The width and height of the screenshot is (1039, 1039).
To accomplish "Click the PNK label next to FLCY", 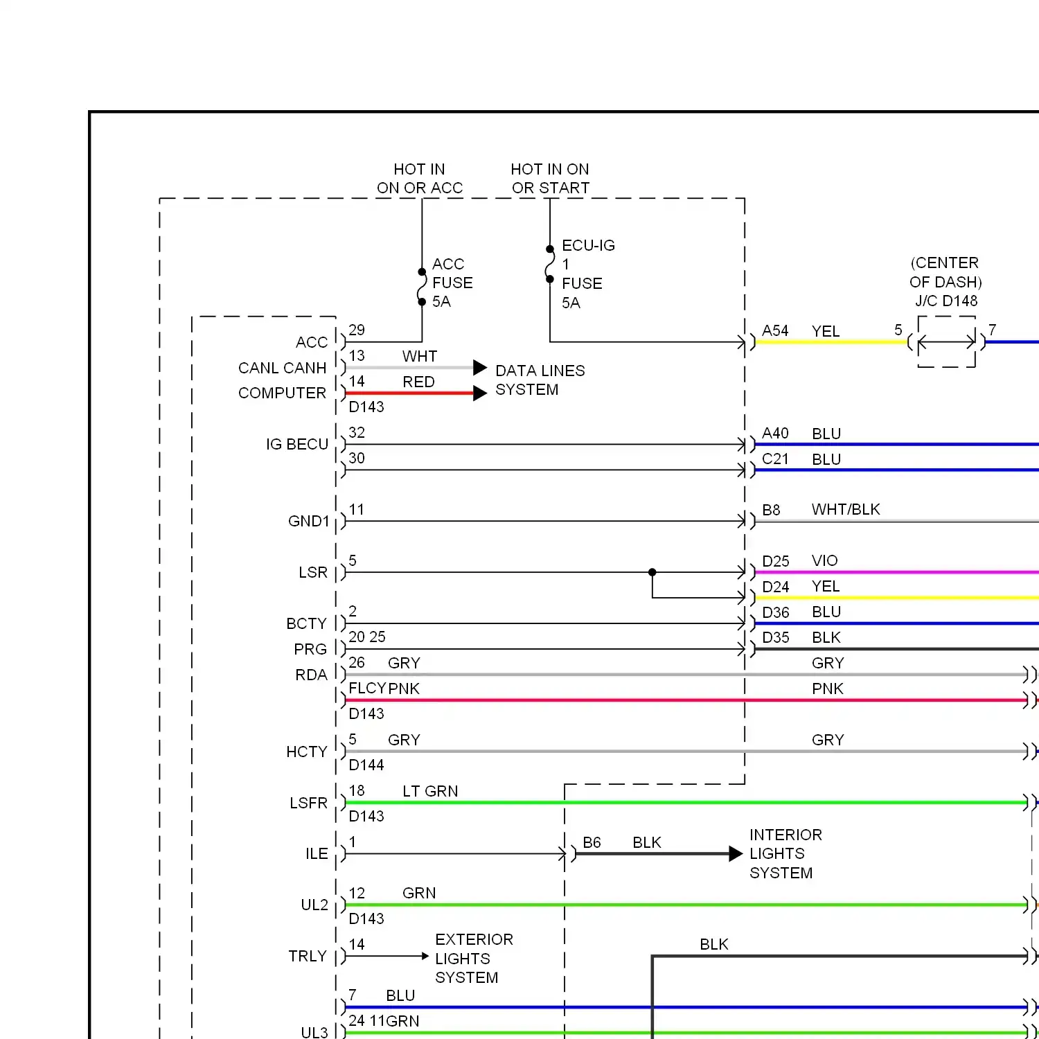I will (x=404, y=689).
